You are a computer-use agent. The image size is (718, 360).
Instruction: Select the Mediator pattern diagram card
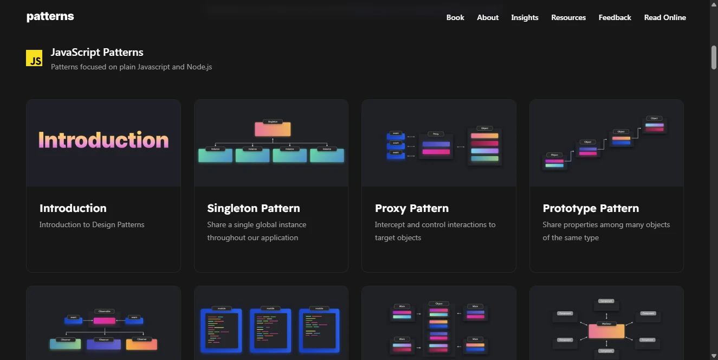click(x=606, y=324)
